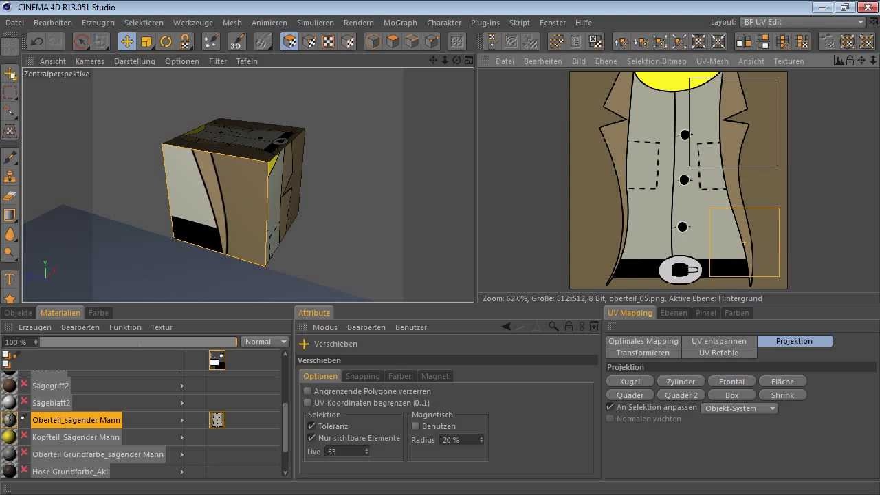Click the back arrow in Attribute panel
880x495 pixels.
point(506,327)
